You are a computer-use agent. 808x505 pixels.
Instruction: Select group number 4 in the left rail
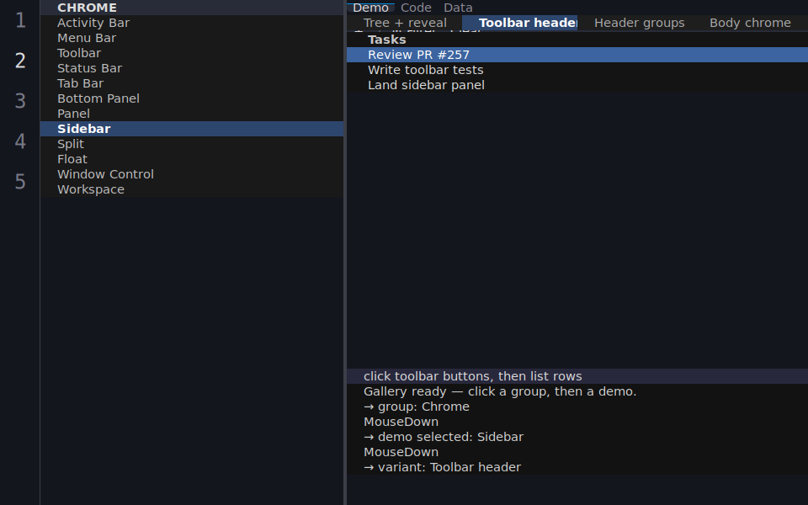[x=20, y=141]
